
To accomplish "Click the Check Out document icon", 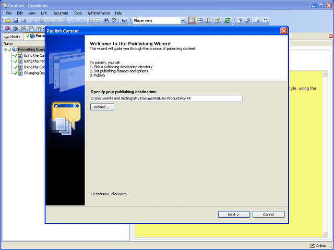I will (257, 21).
